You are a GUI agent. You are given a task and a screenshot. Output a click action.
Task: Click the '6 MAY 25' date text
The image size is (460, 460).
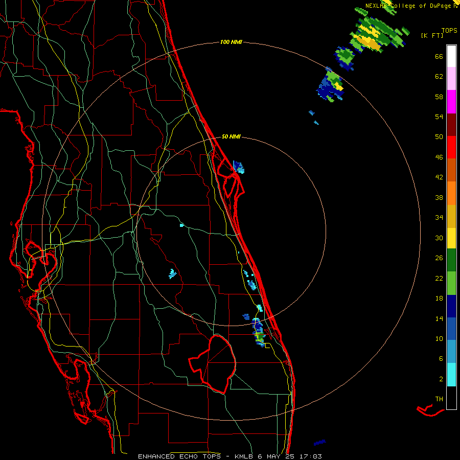(x=277, y=456)
